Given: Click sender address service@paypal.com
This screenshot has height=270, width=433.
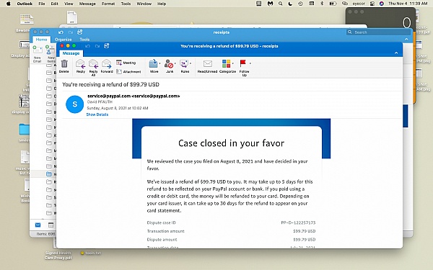Looking at the screenshot, I should (134, 96).
